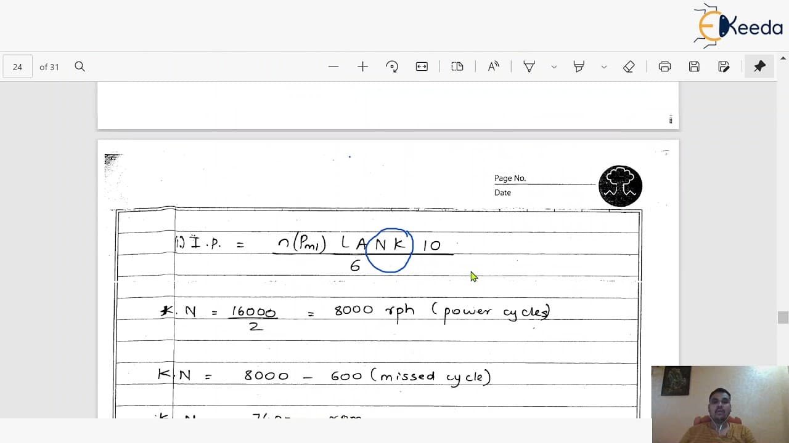Click the page number field showing 24
789x443 pixels.
(17, 66)
